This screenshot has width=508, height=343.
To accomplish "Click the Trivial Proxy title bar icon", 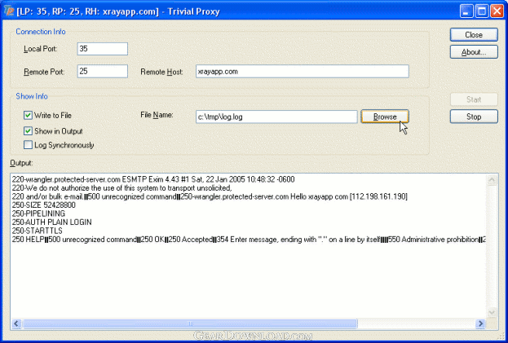I will point(9,11).
